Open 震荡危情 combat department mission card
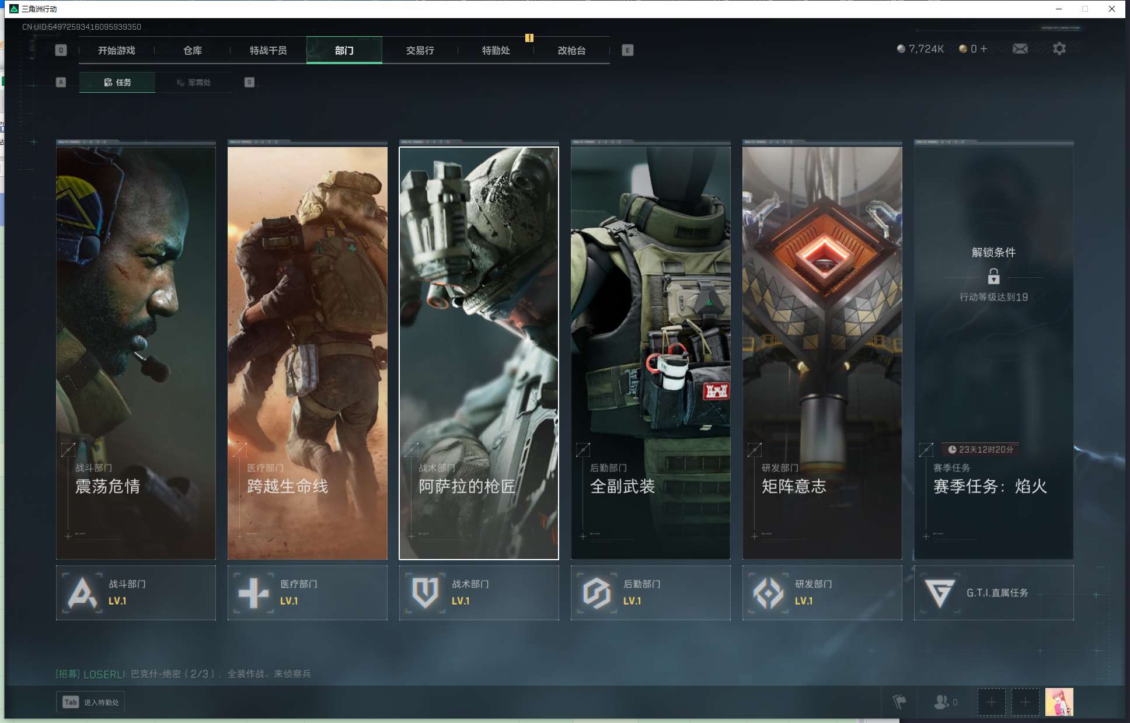Image resolution: width=1130 pixels, height=723 pixels. 136,353
